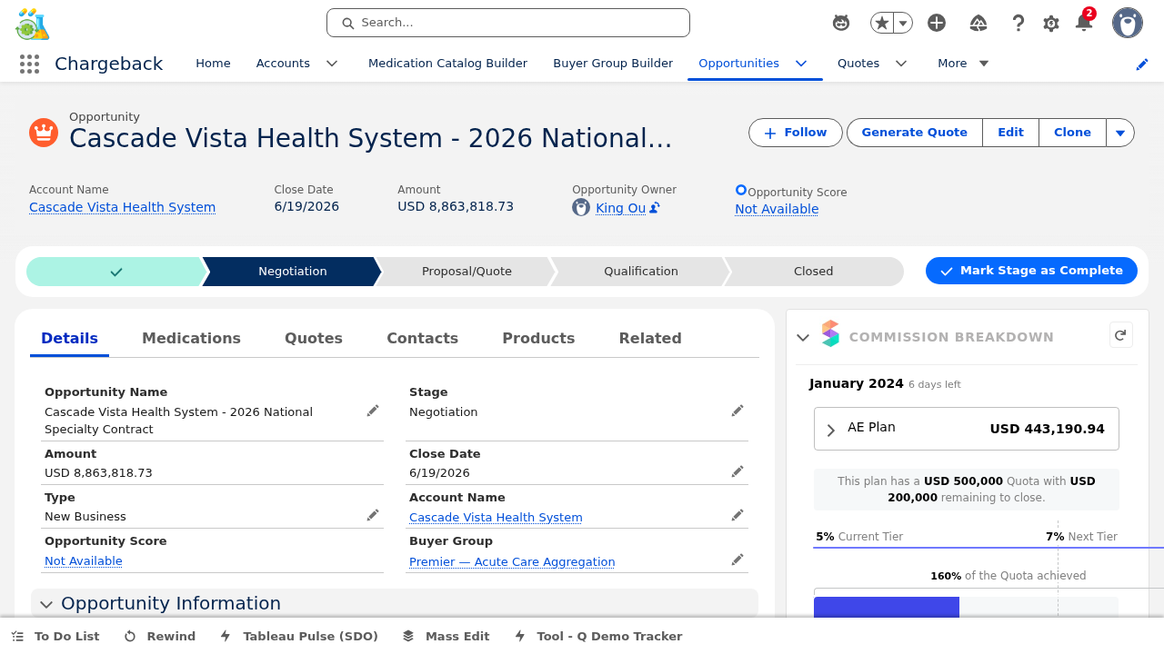Open the Trailhead Salesforce Help cloud icon
This screenshot has width=1164, height=654.
pos(978,23)
